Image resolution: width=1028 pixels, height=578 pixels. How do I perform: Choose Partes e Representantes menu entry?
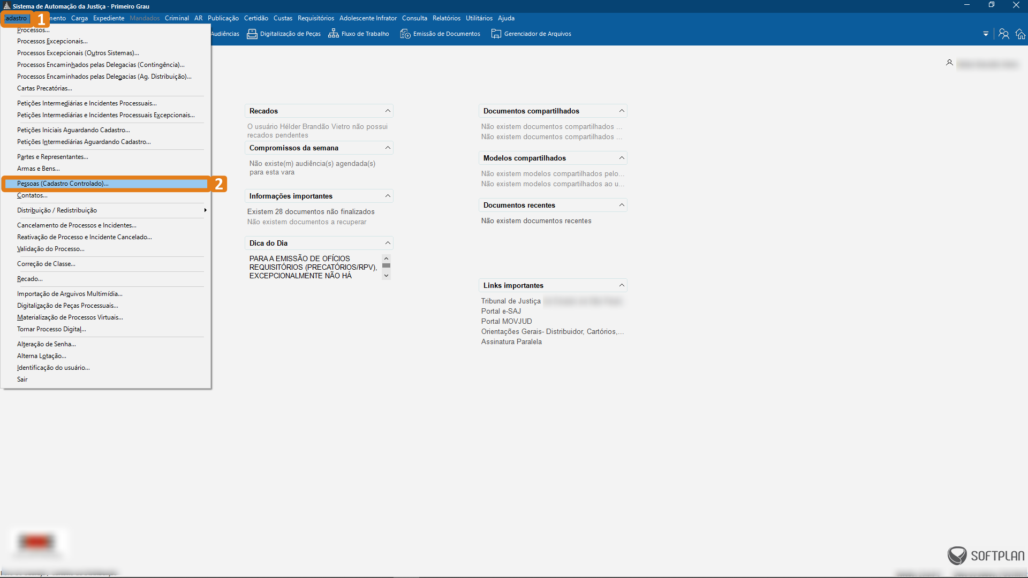(52, 157)
